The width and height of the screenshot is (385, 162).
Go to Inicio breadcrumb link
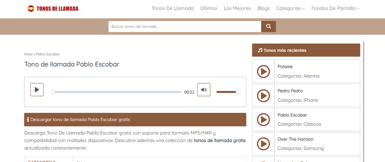(28, 54)
